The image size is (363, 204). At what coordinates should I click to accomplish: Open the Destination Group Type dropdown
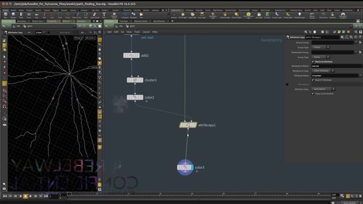tap(320, 57)
